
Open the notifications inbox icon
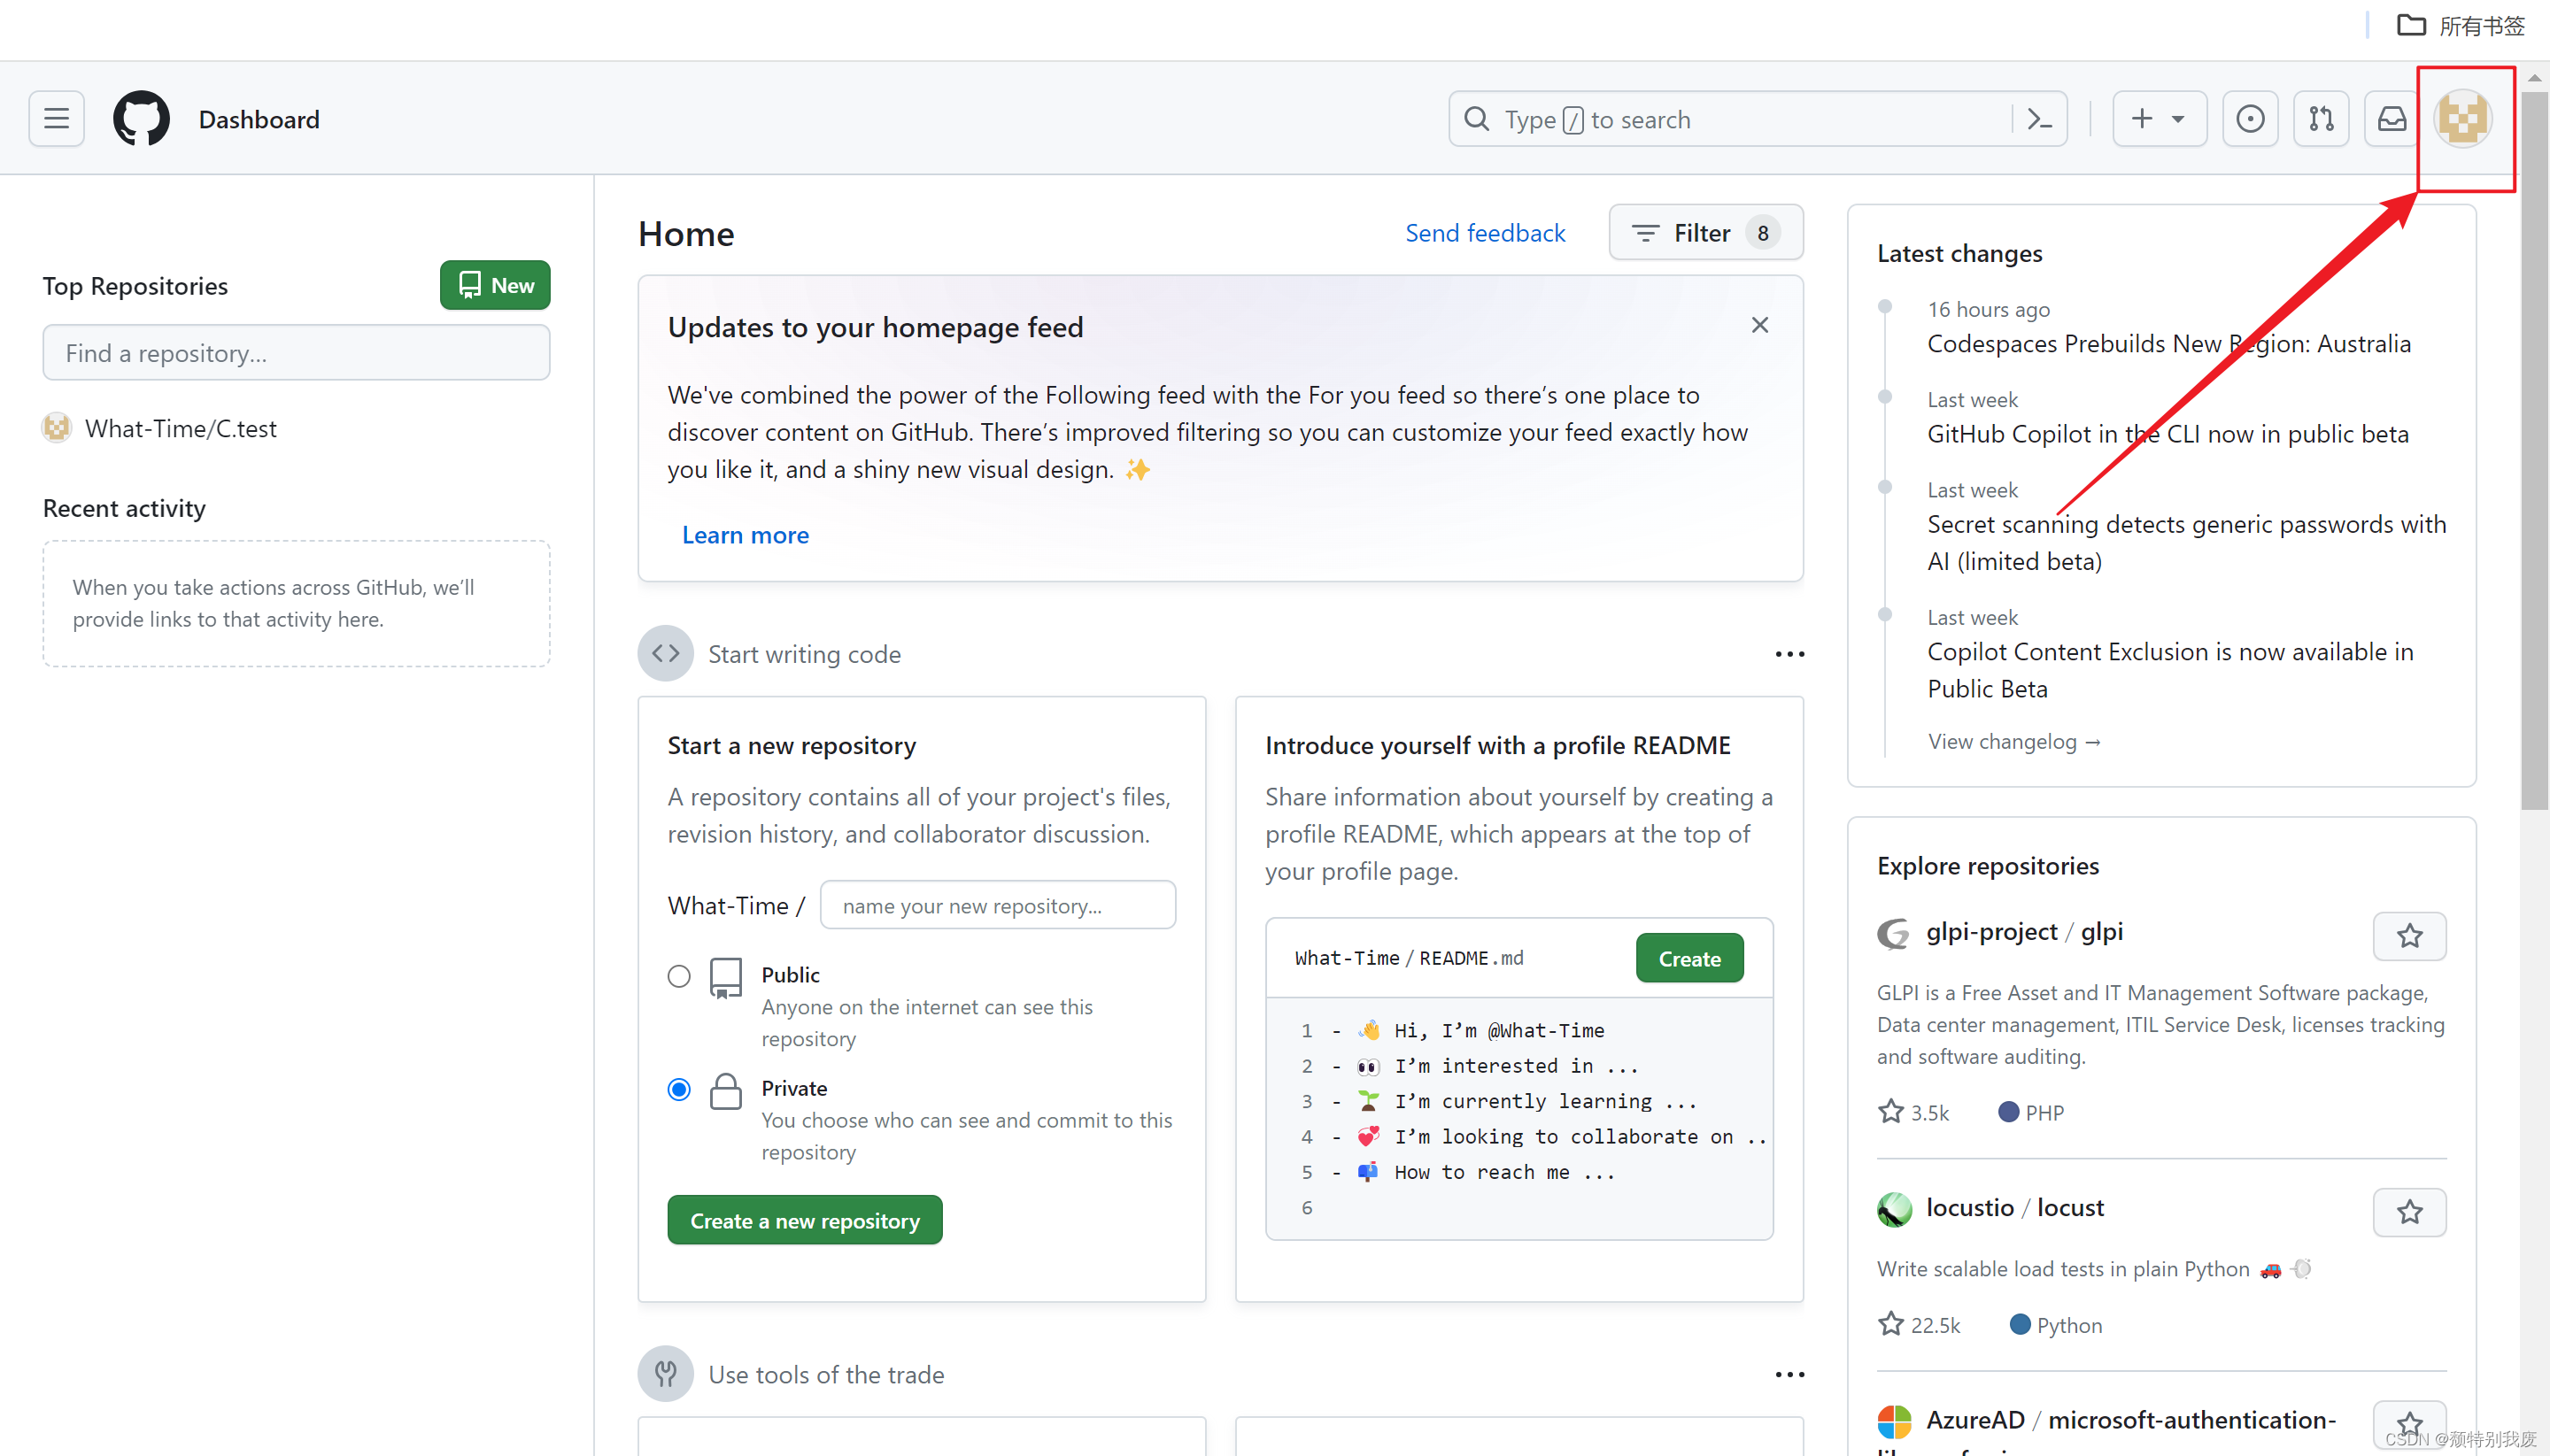[x=2391, y=118]
